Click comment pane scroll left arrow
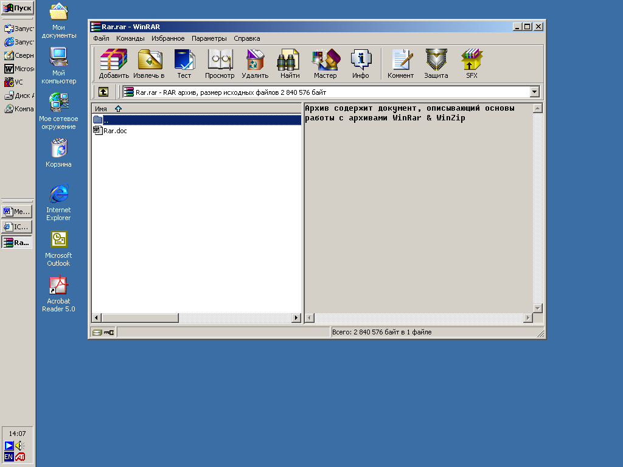The image size is (623, 467). [310, 317]
